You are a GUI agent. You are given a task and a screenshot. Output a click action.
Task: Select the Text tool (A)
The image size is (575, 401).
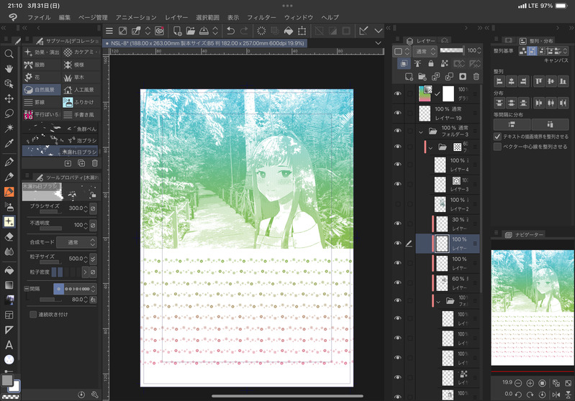[x=9, y=345]
